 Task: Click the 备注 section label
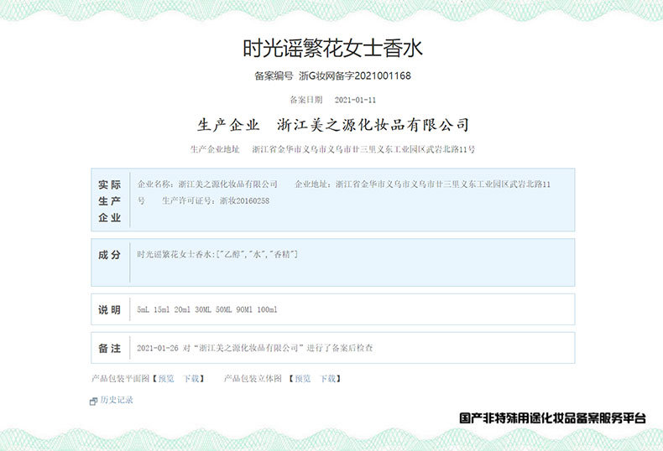click(110, 348)
